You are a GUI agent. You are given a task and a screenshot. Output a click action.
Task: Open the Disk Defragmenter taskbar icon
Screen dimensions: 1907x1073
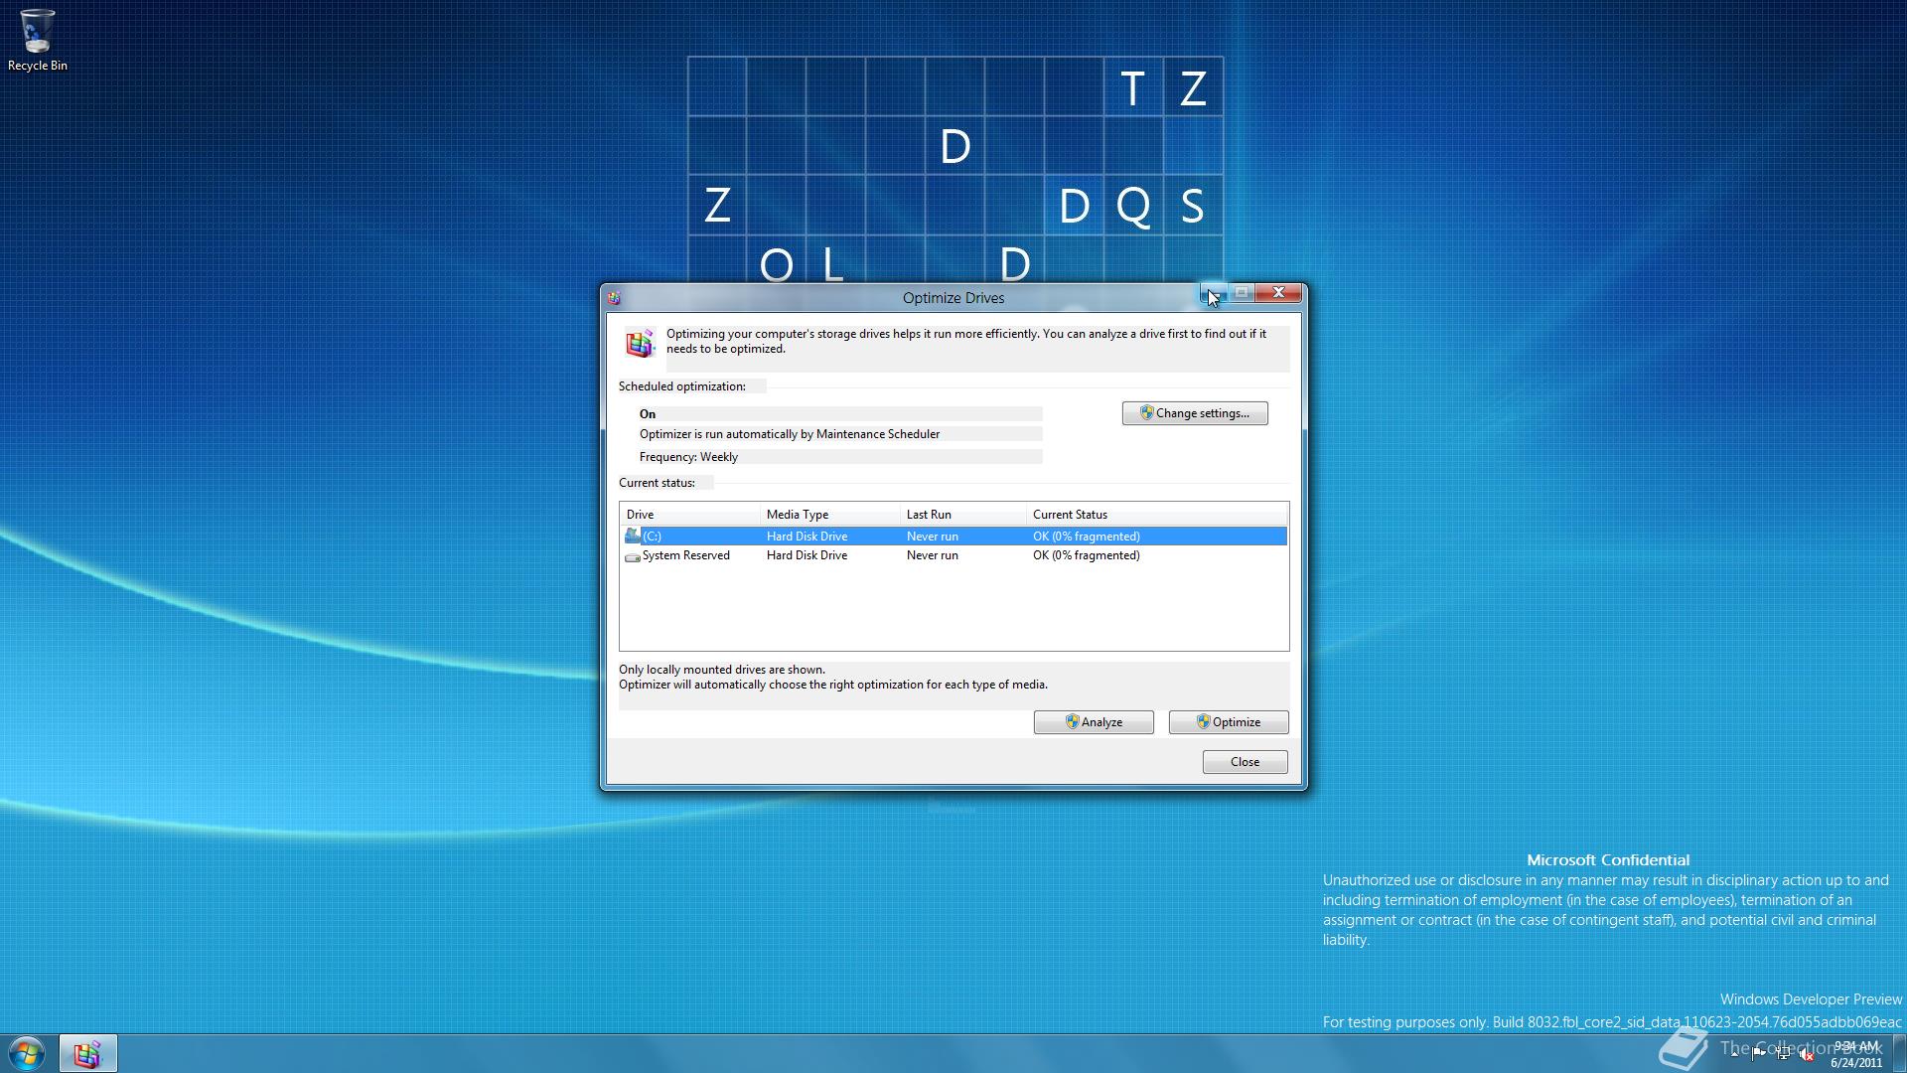click(x=87, y=1052)
